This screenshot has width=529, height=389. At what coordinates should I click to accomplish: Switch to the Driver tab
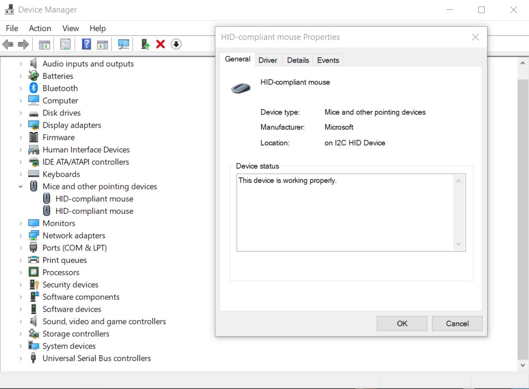(x=268, y=60)
